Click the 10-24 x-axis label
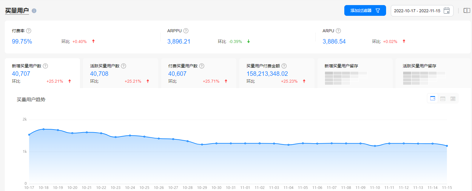 (x=130, y=188)
